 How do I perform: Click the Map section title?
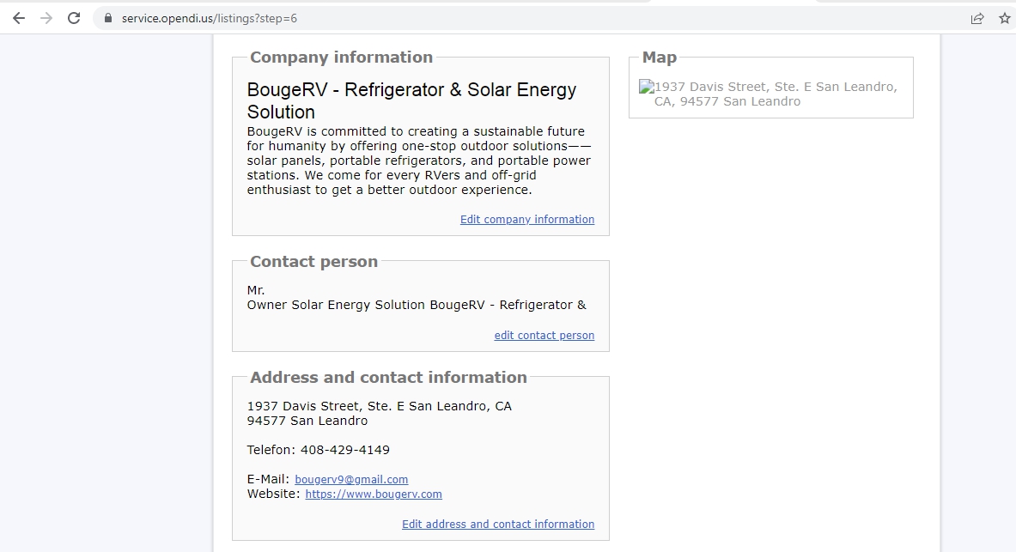pos(659,57)
